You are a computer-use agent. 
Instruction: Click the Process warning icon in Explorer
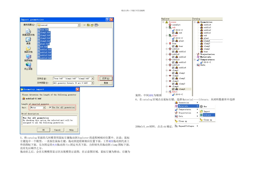pyautogui.click(x=167, y=22)
